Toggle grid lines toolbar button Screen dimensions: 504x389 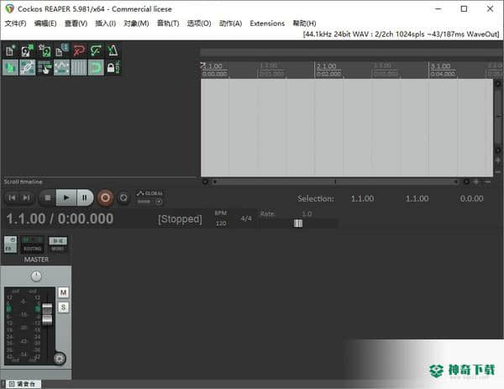[x=79, y=67]
